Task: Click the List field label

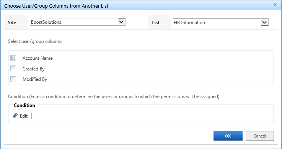Action: click(x=156, y=23)
